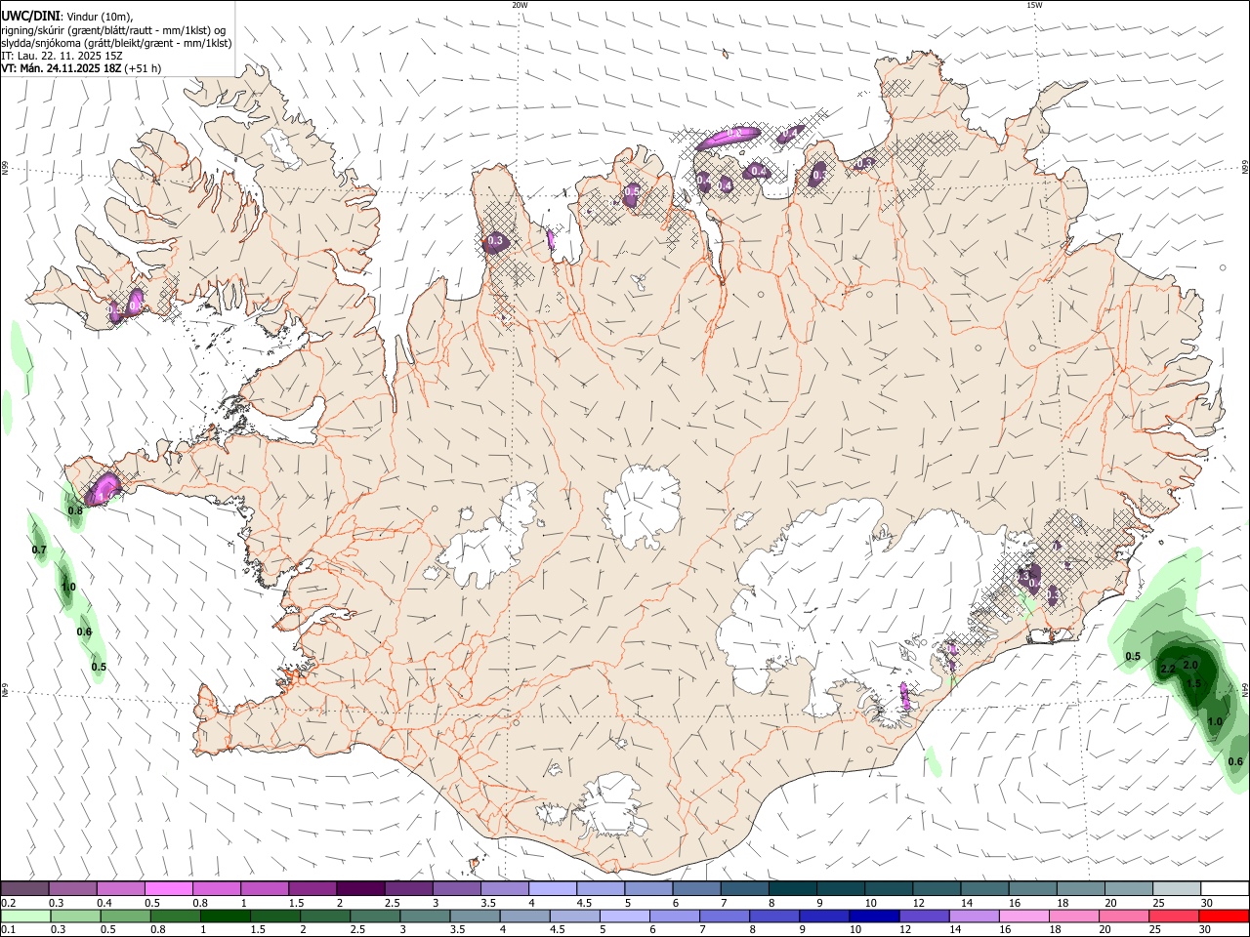Pick the light gray 25 mm snow swatch
Viewport: 1250px width, 937px height.
click(x=1177, y=888)
